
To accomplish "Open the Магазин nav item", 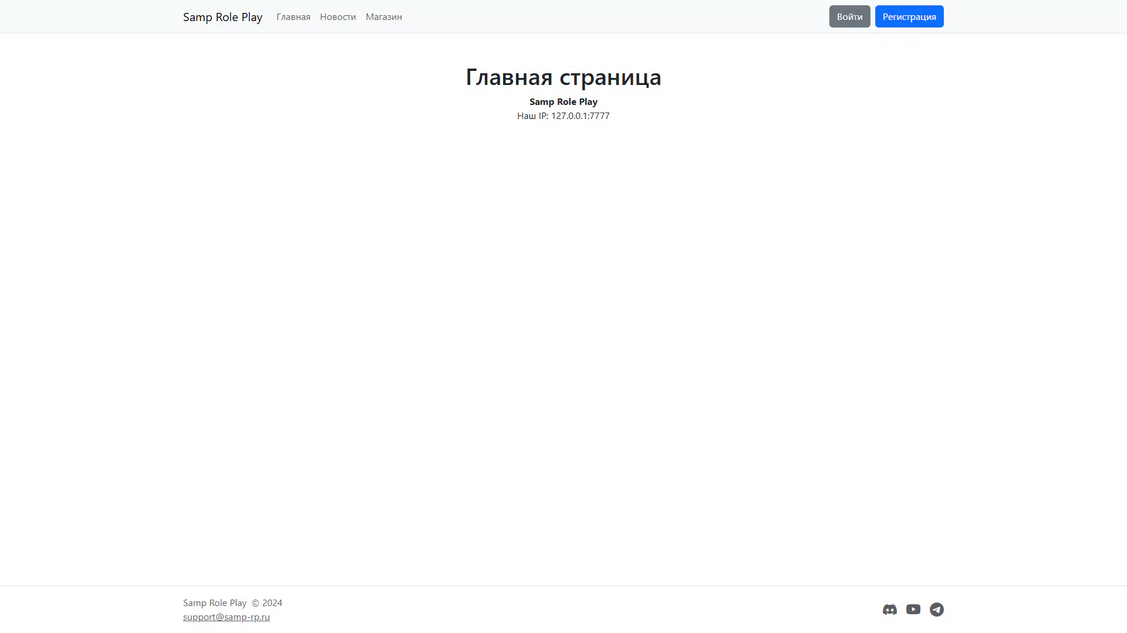I will (x=383, y=17).
